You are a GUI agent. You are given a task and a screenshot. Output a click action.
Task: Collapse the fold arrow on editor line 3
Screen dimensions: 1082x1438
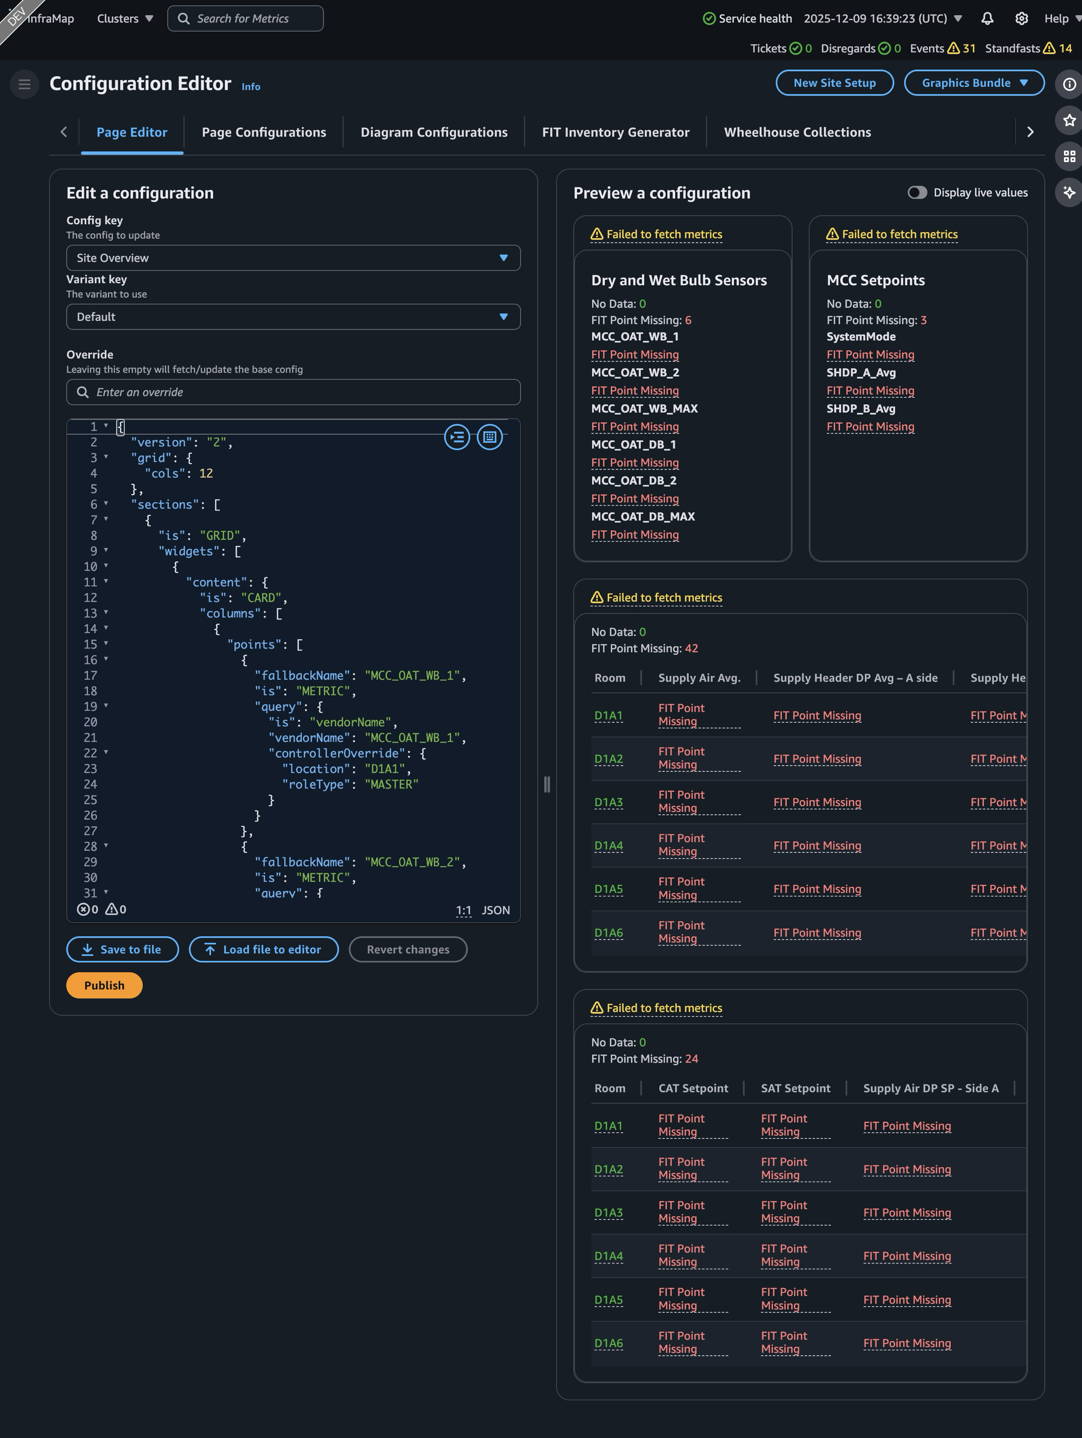click(106, 457)
